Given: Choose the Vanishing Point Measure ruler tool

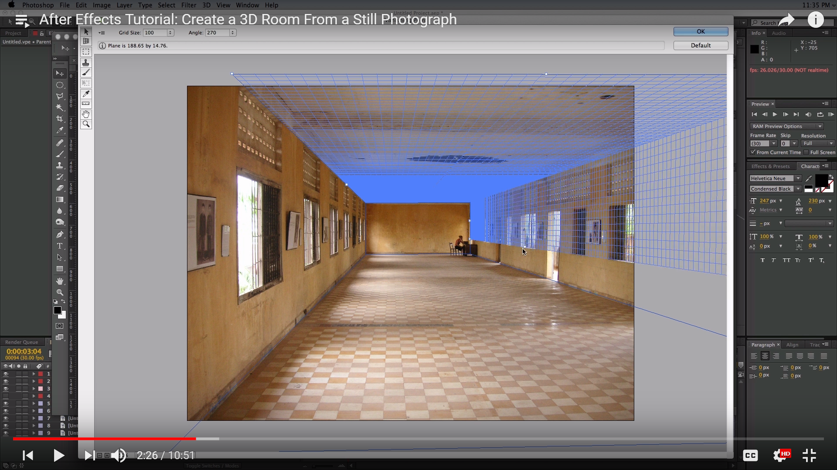Looking at the screenshot, I should 86,104.
